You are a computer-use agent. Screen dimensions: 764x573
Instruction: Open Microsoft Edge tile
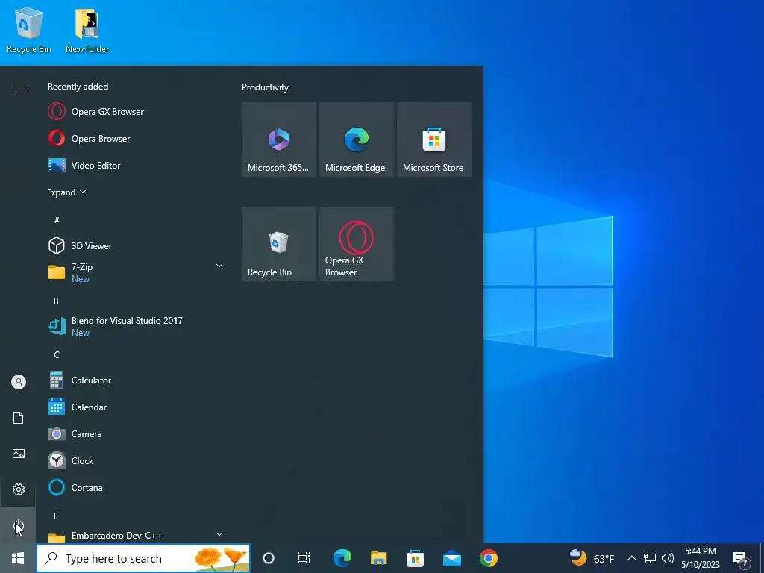tap(356, 140)
